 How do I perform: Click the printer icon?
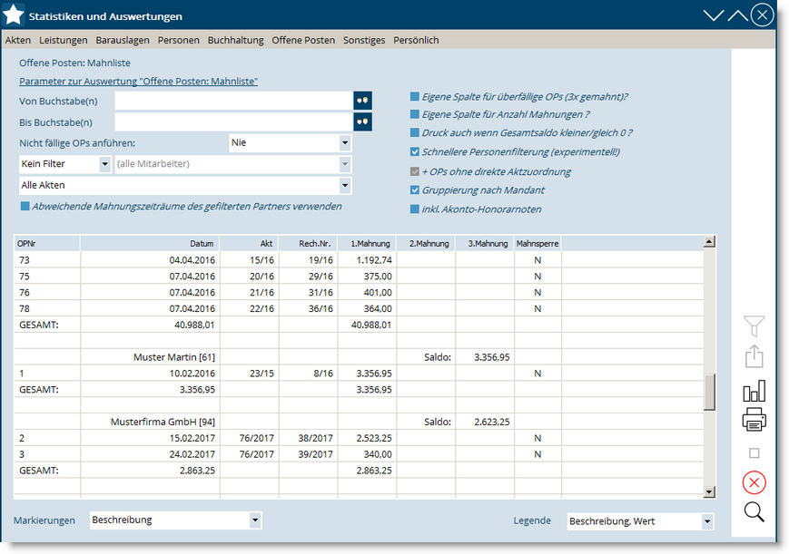tap(754, 419)
